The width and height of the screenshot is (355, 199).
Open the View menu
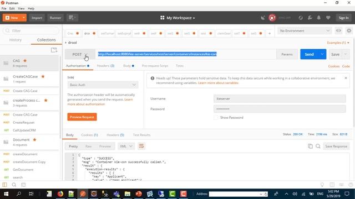pos(21,8)
